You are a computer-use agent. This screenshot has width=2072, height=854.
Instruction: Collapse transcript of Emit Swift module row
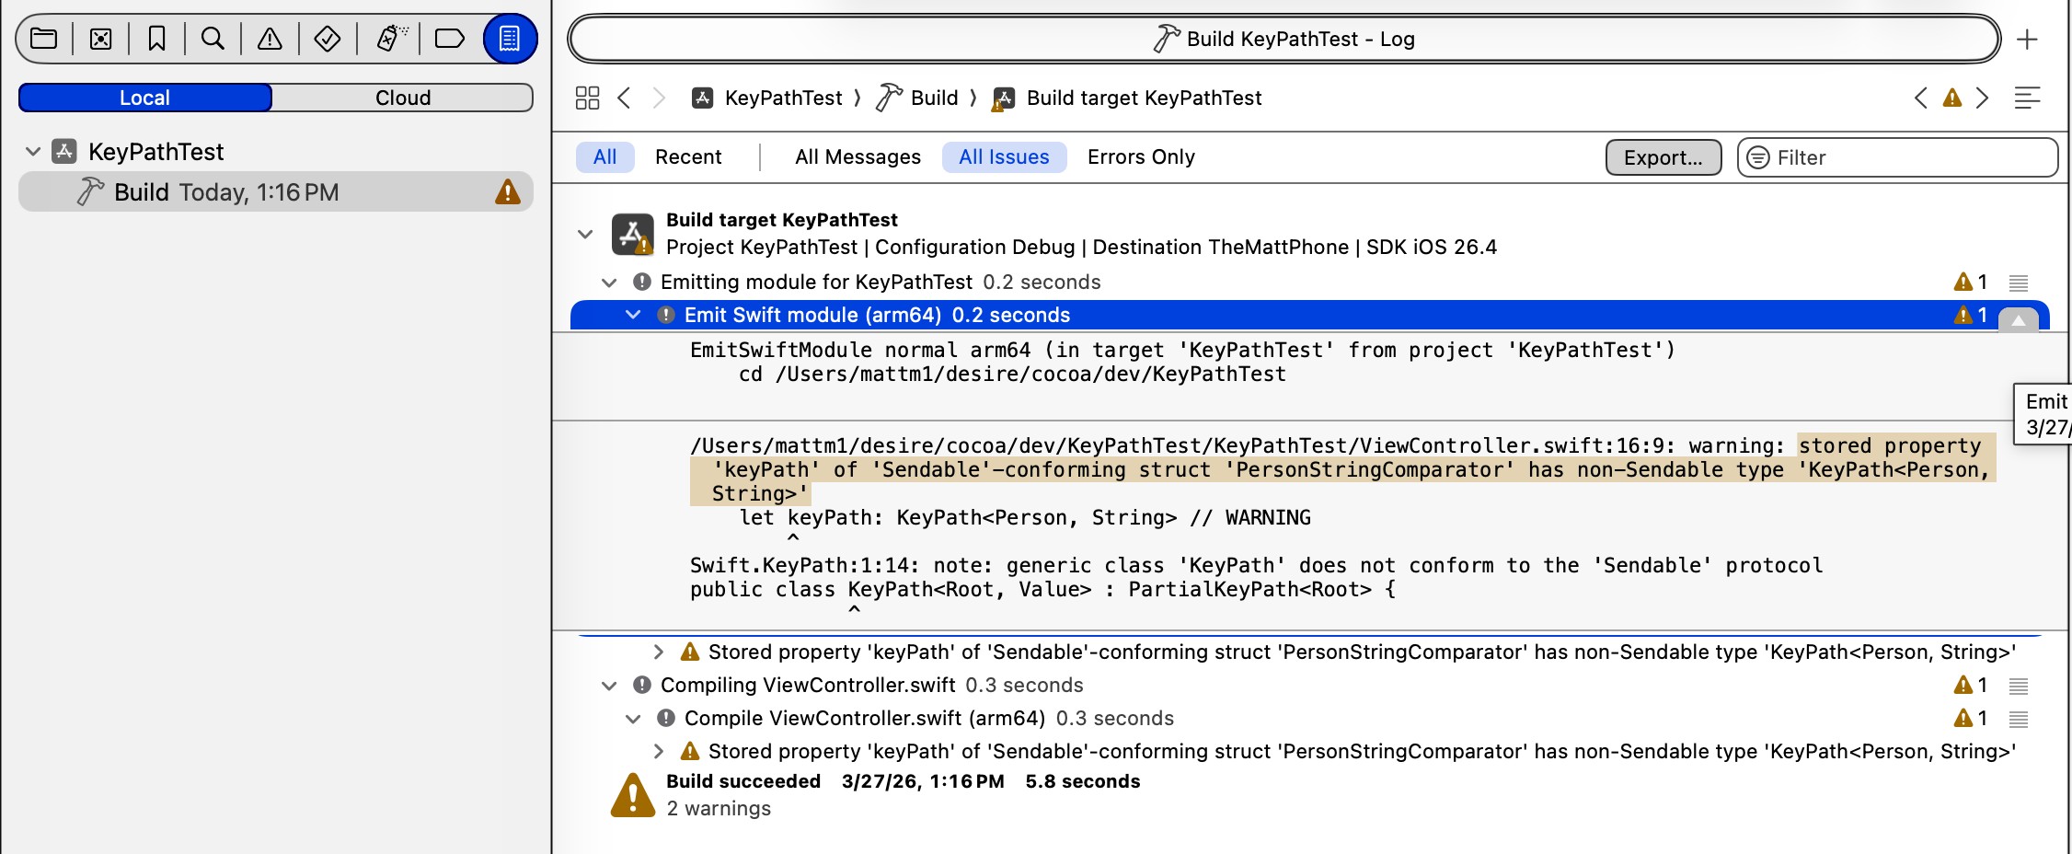2019,319
